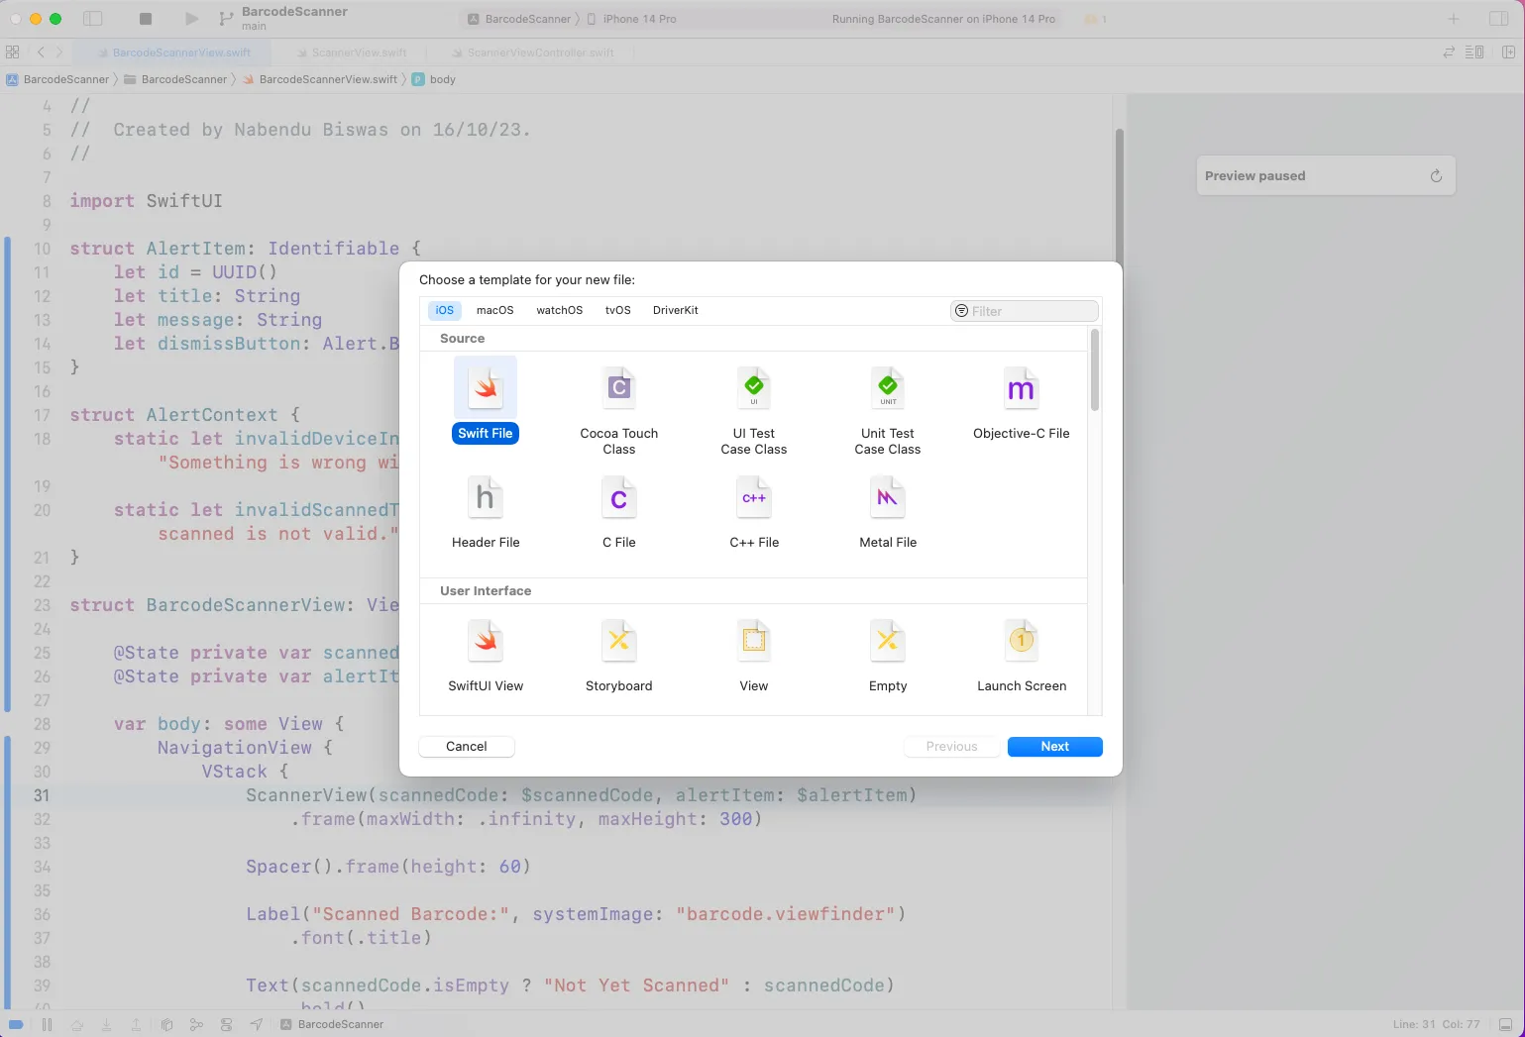Click the Preview paused banner

click(x=1326, y=175)
